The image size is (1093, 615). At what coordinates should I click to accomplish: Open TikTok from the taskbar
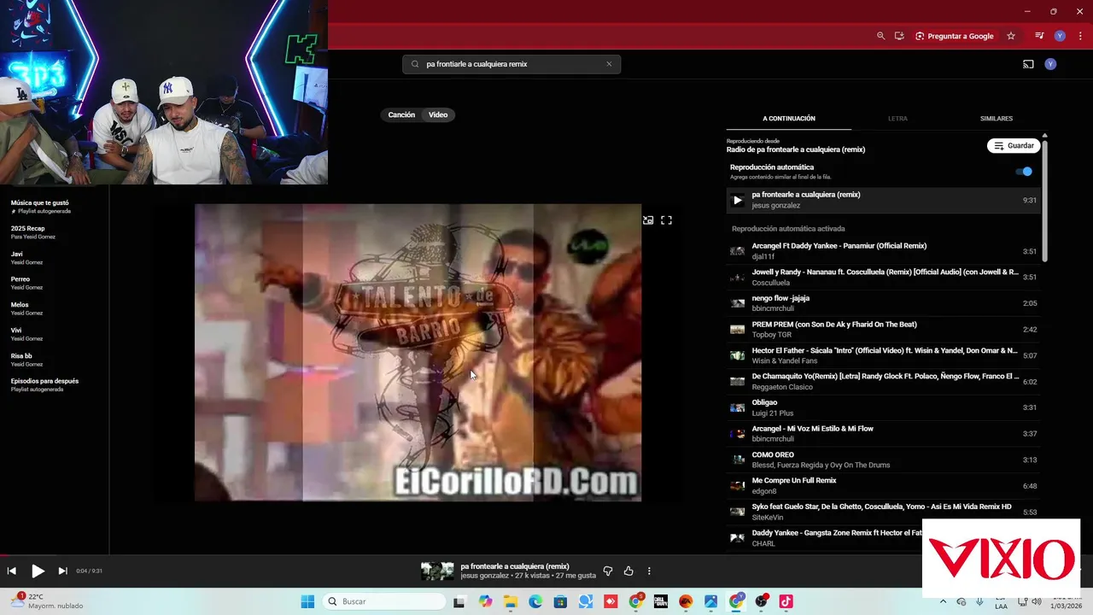(786, 601)
